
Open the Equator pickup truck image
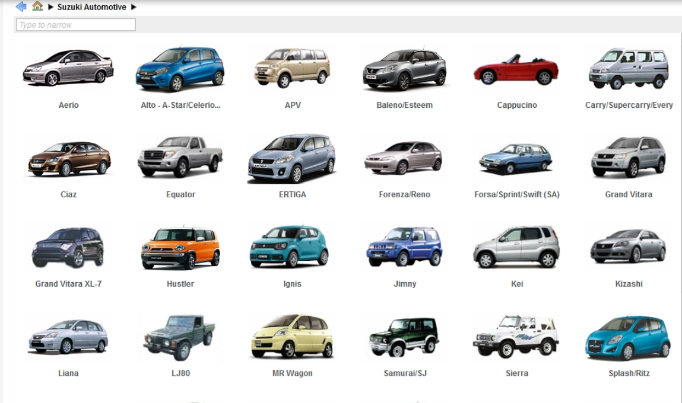click(x=180, y=157)
